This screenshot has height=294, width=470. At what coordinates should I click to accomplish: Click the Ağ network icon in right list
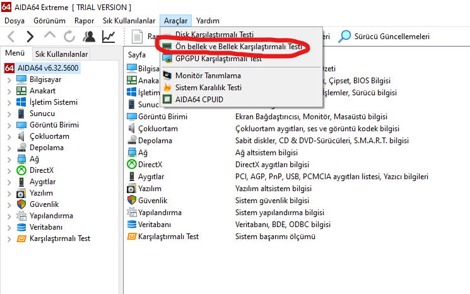tap(132, 153)
